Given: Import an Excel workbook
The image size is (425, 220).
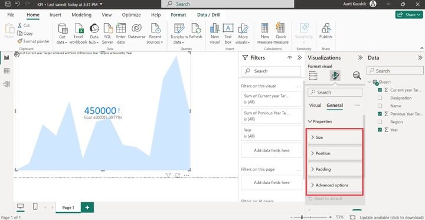Looking at the screenshot, I should point(79,34).
